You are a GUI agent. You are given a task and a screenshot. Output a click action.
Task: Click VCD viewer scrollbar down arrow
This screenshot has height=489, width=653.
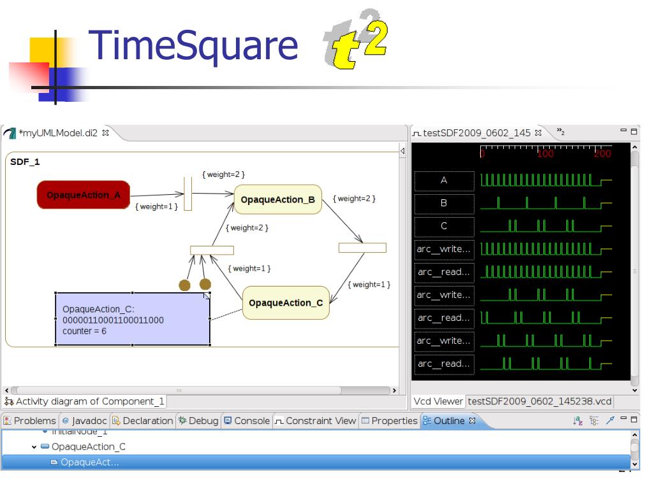coord(635,390)
